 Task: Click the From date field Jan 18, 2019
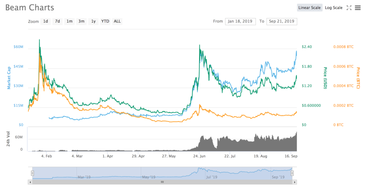241,21
